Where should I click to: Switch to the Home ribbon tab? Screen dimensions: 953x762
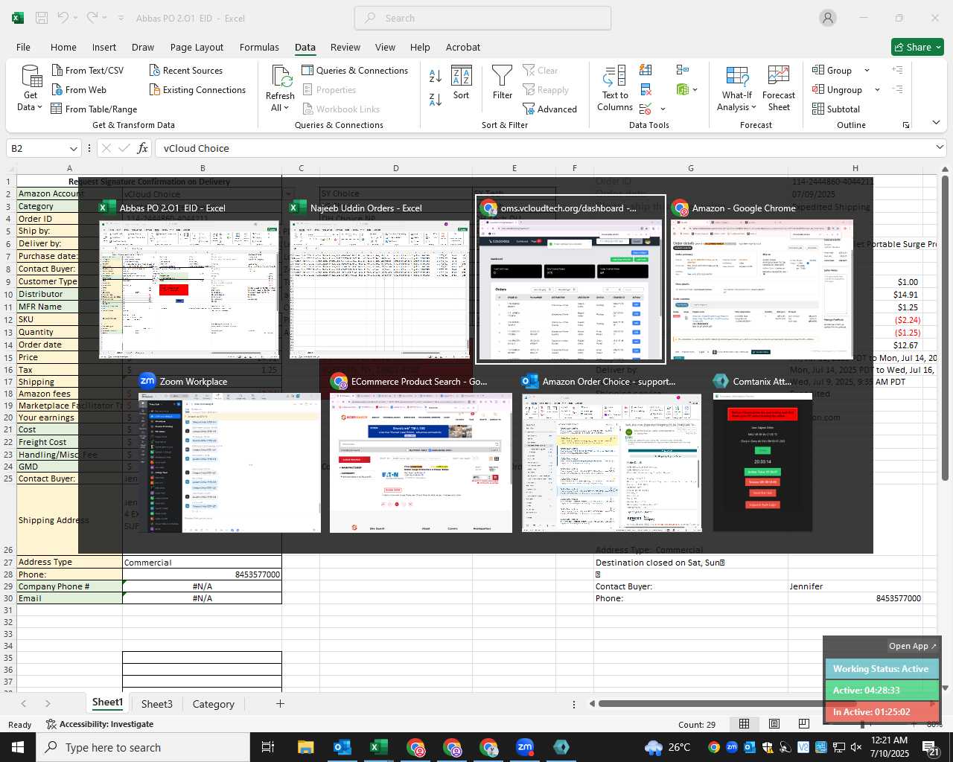[x=63, y=47]
